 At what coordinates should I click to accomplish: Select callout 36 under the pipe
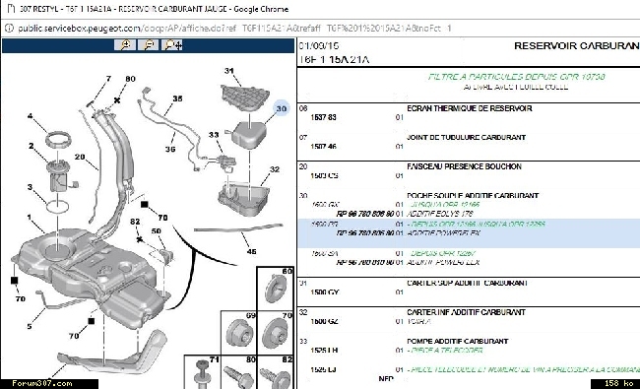pyautogui.click(x=170, y=149)
